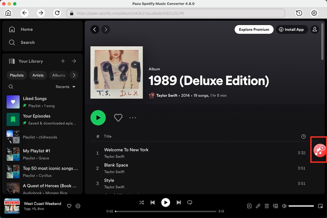Expand Your Library with the arrow icon
This screenshot has height=218, width=327.
pos(74,61)
